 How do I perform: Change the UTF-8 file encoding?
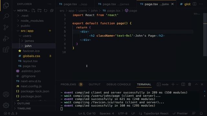(123, 113)
